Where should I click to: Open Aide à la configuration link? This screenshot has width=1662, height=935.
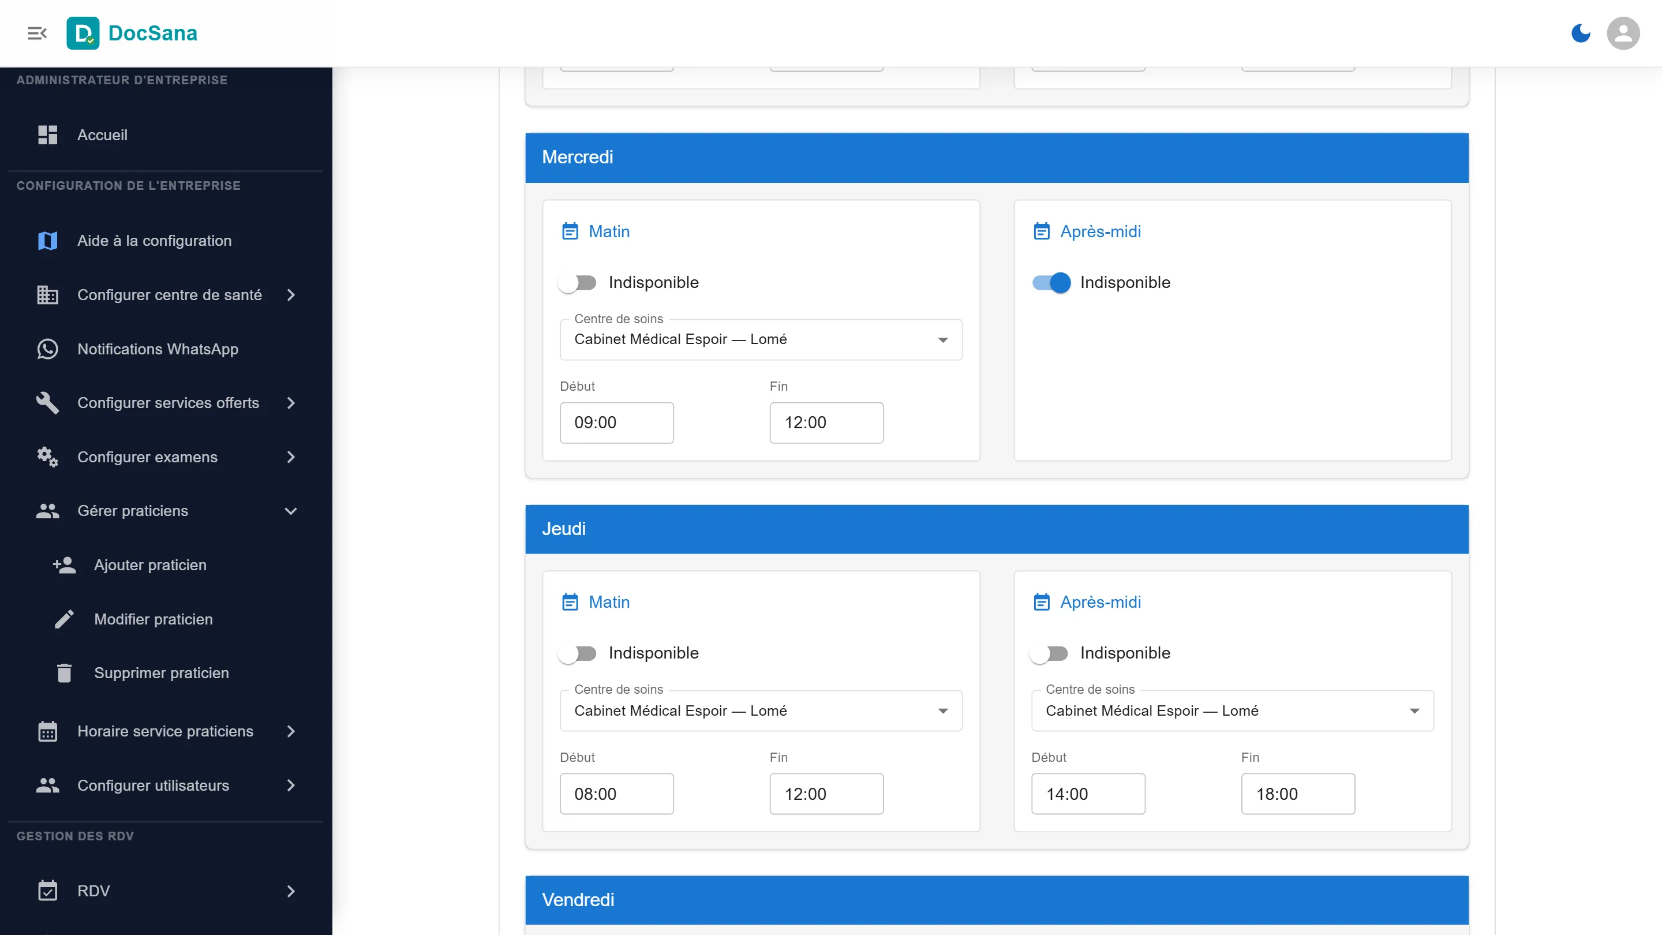click(x=166, y=241)
